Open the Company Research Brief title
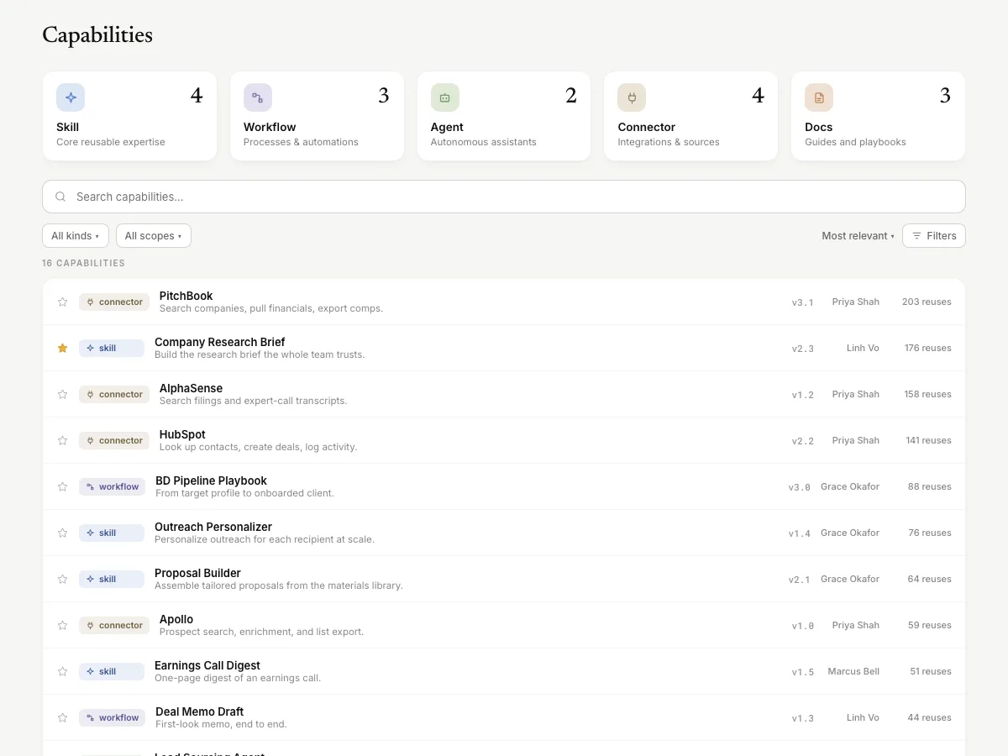 click(x=219, y=342)
